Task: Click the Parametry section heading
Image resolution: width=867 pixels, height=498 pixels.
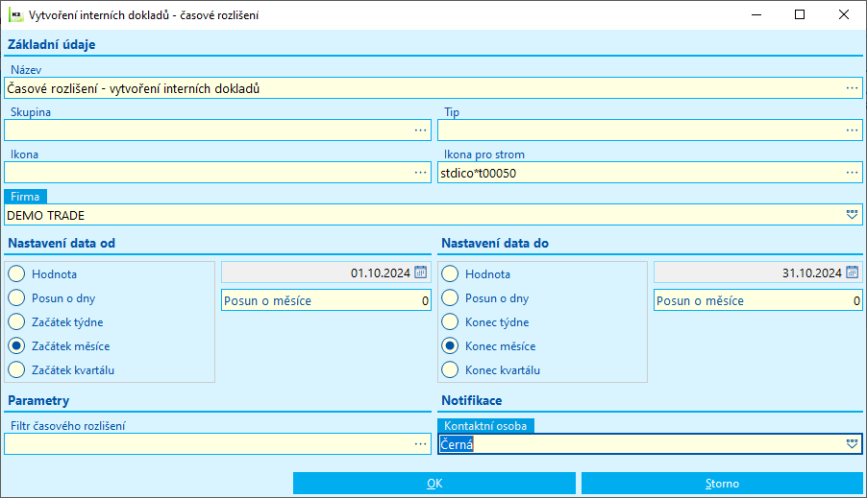Action: (38, 400)
